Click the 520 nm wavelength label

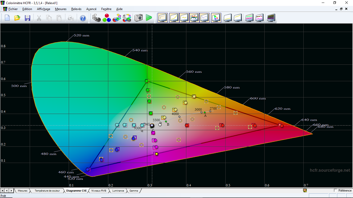[81, 35]
